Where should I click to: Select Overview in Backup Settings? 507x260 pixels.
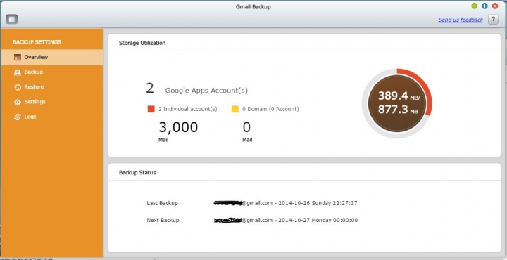[x=51, y=57]
